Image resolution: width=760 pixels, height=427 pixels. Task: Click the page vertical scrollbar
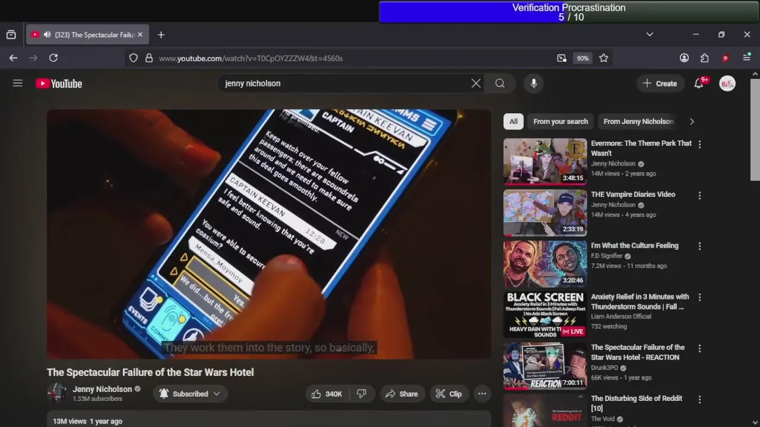pos(755,130)
